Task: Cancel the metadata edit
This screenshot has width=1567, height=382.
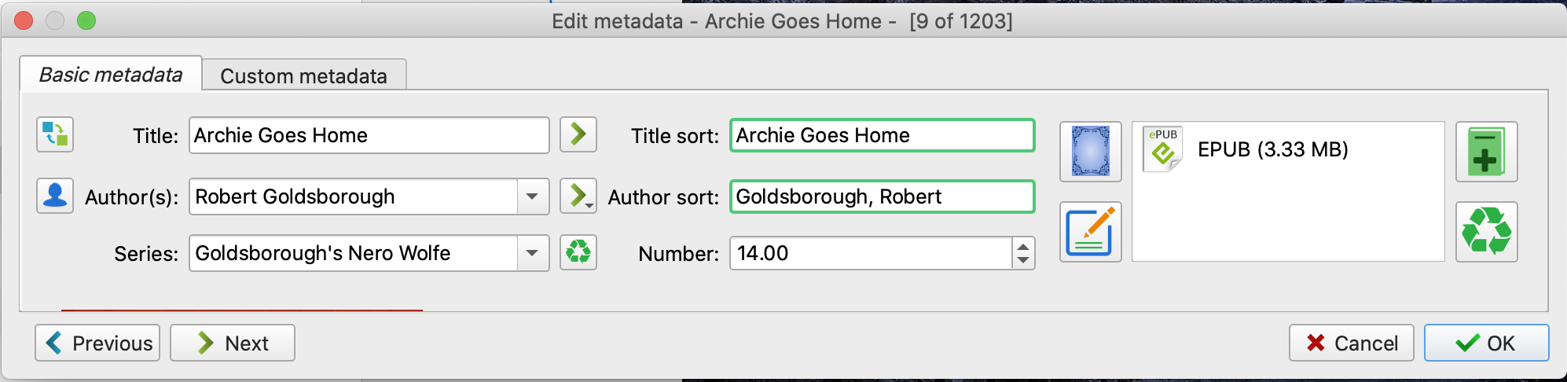Action: 1351,343
